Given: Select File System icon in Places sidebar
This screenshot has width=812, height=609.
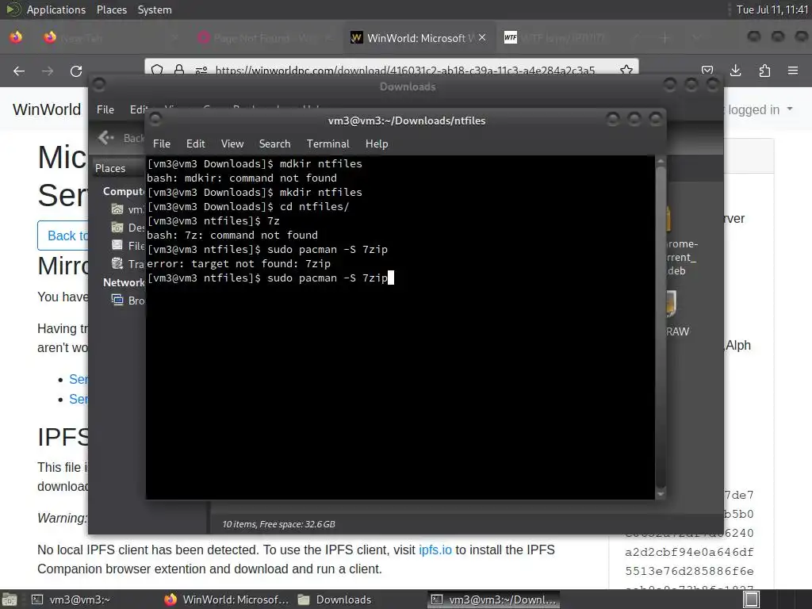Looking at the screenshot, I should point(117,246).
